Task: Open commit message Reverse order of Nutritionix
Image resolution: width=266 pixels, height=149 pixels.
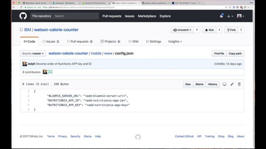Action: (x=64, y=64)
